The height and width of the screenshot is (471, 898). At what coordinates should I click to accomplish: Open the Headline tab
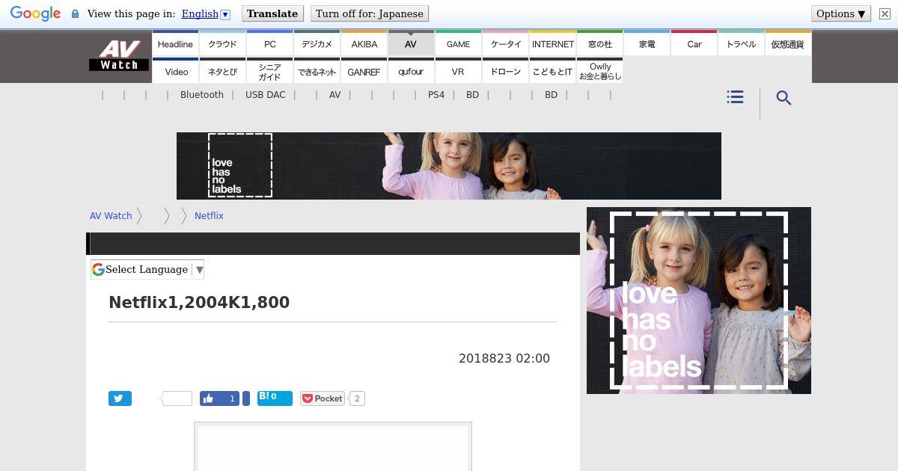(175, 43)
